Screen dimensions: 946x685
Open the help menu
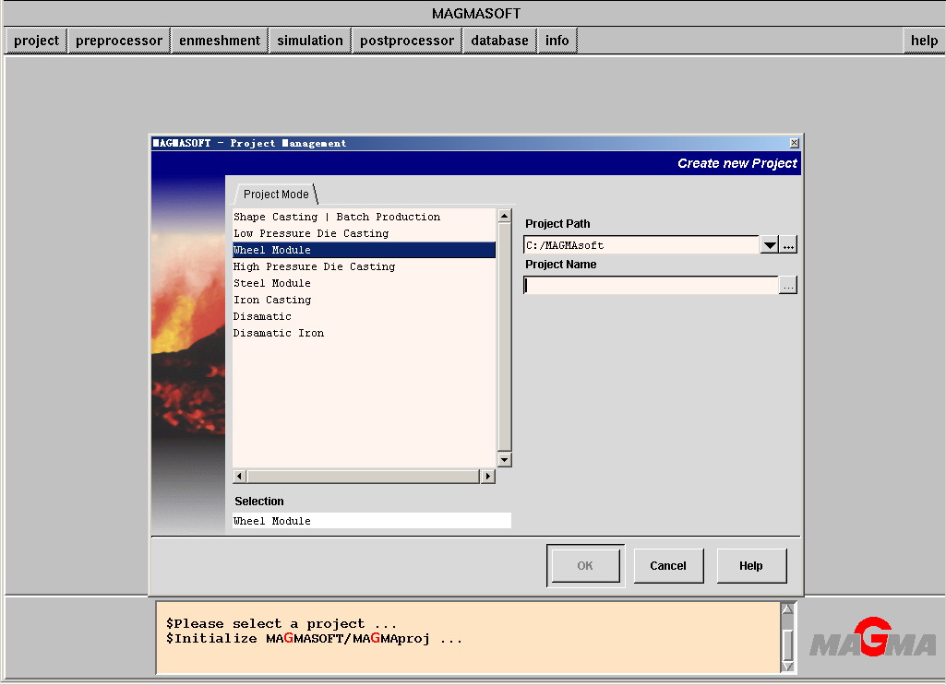coord(924,41)
